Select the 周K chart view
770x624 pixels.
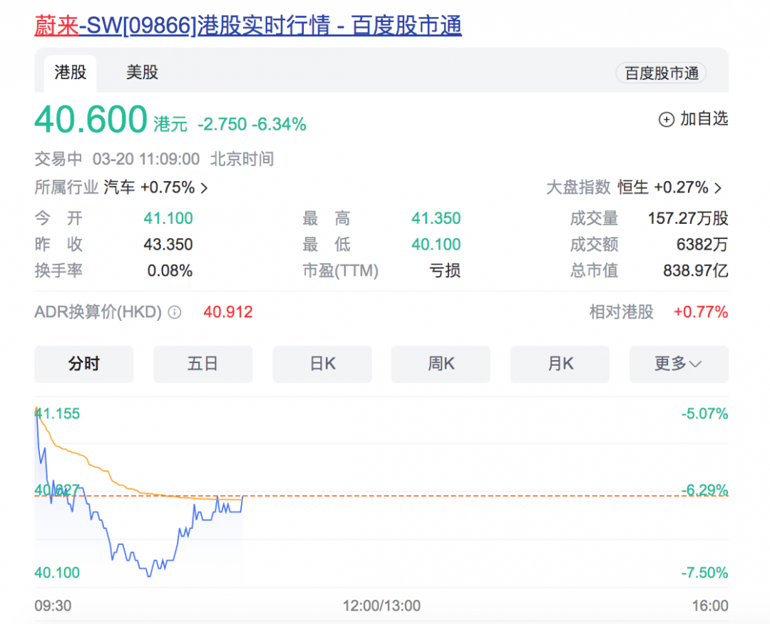point(441,364)
